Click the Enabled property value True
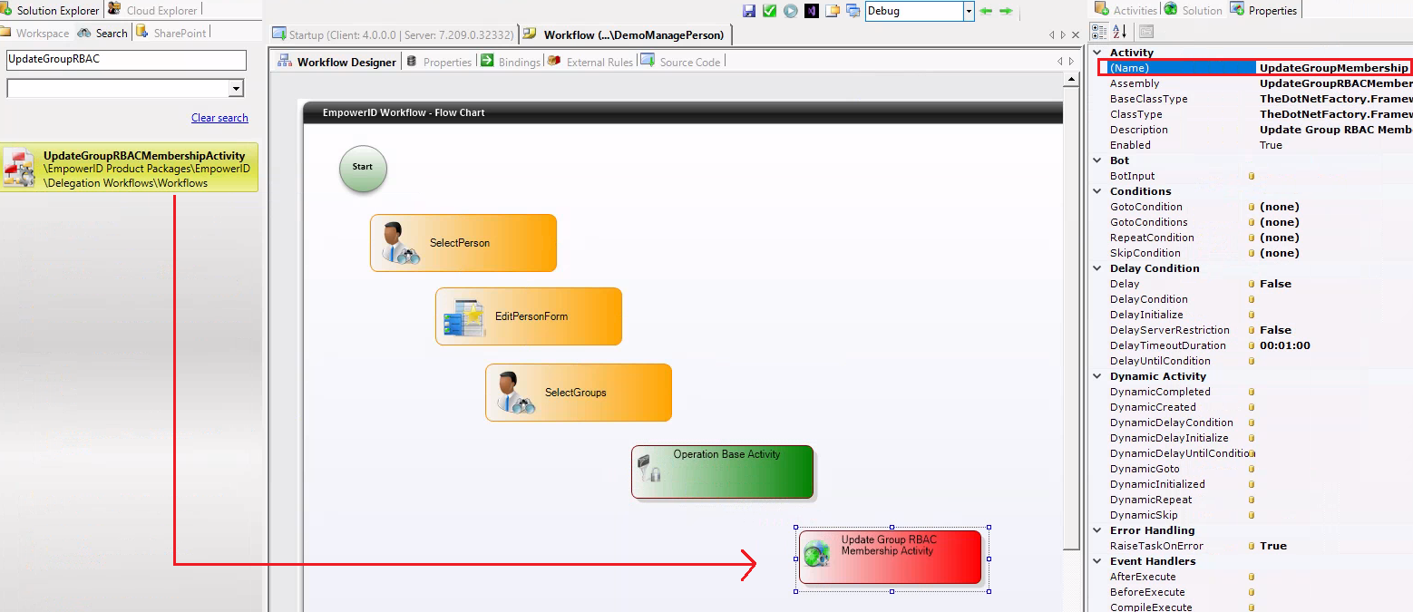 point(1271,145)
